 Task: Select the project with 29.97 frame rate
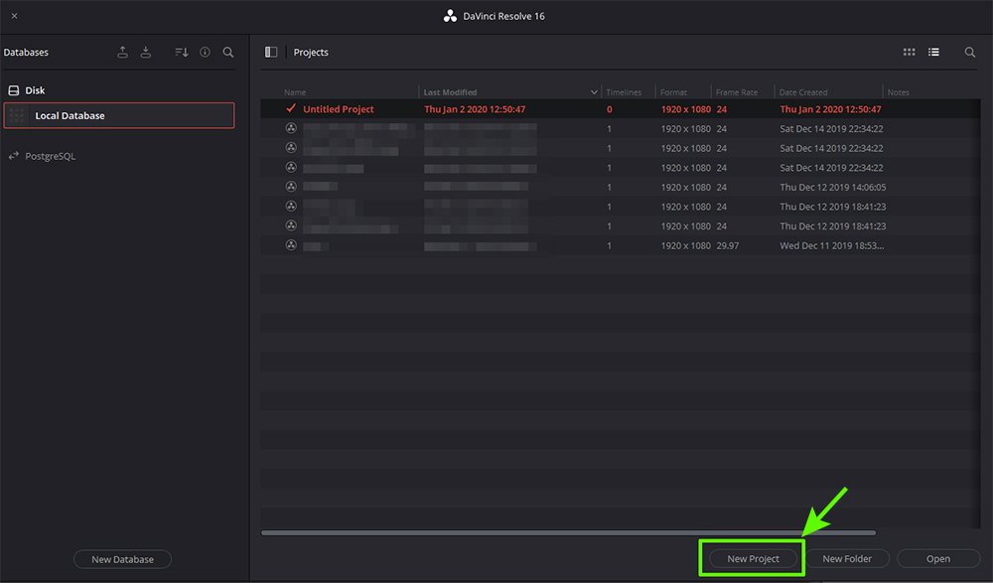(620, 246)
